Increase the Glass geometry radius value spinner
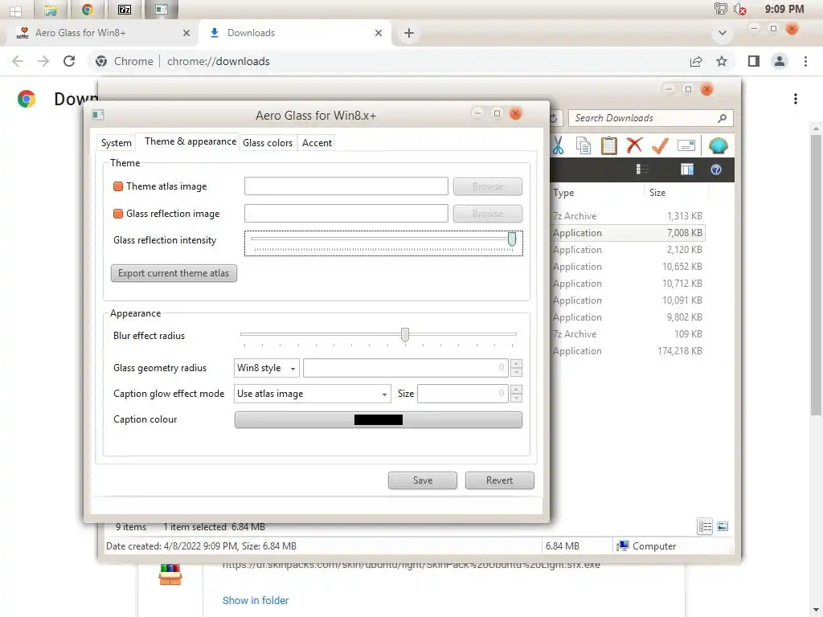 (x=517, y=363)
